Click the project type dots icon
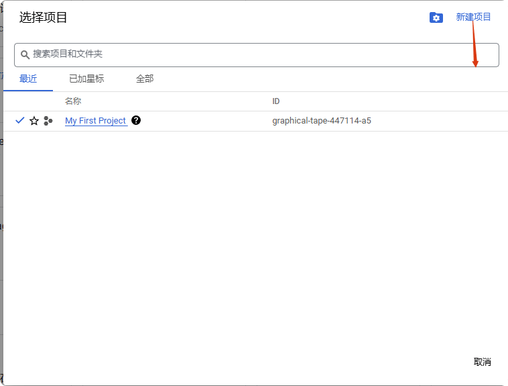The width and height of the screenshot is (508, 386). coord(48,121)
